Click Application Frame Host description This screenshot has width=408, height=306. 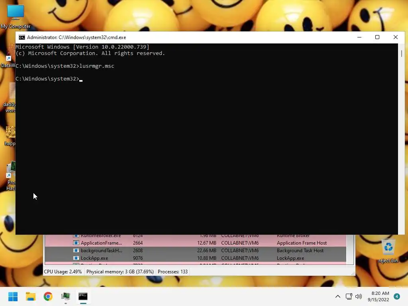click(302, 243)
